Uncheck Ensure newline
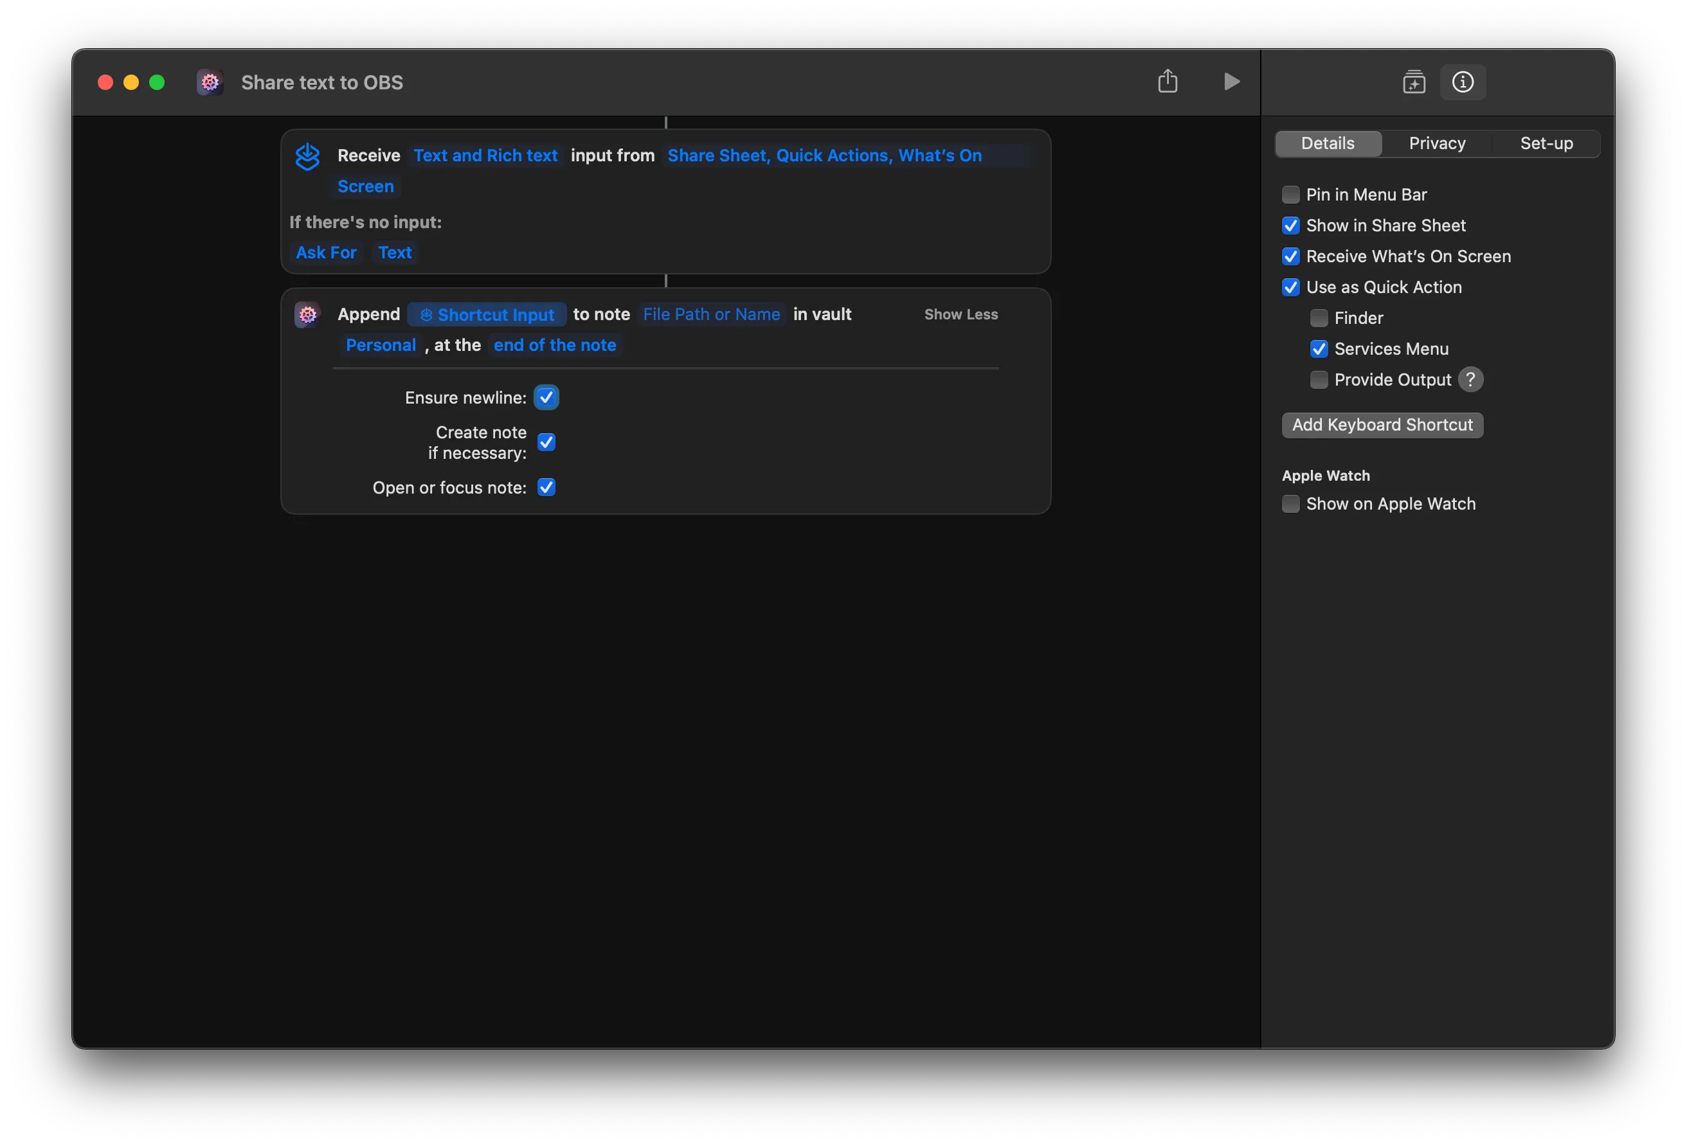Image resolution: width=1687 pixels, height=1144 pixels. coord(546,397)
